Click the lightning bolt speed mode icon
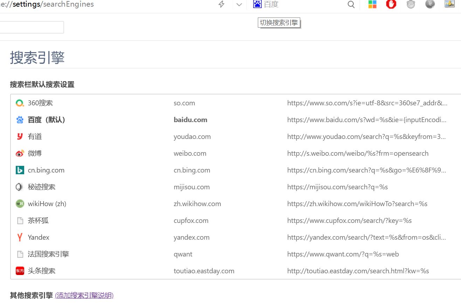Viewport: 461px width, 303px height. pyautogui.click(x=221, y=5)
